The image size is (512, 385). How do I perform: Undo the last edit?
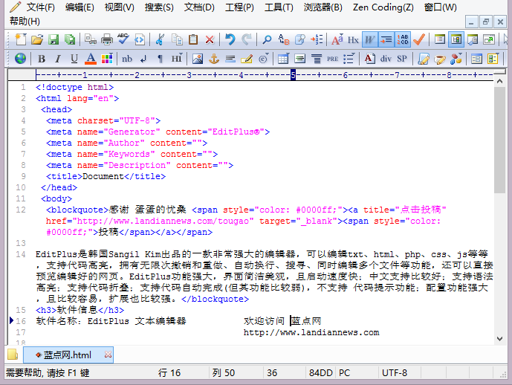pyautogui.click(x=230, y=40)
